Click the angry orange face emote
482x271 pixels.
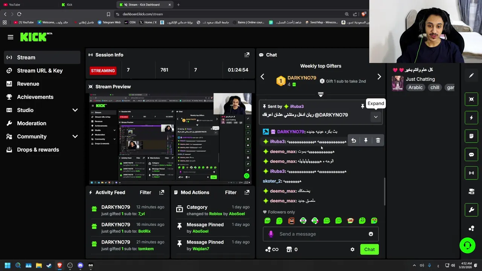(291, 221)
